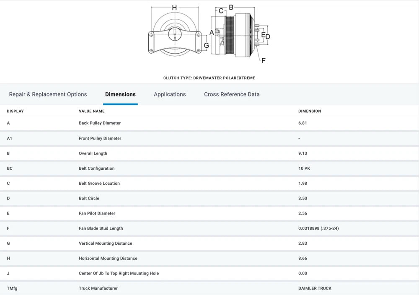Click the DIMENSION column header
Viewport: 419px width, 295px height.
pos(309,111)
